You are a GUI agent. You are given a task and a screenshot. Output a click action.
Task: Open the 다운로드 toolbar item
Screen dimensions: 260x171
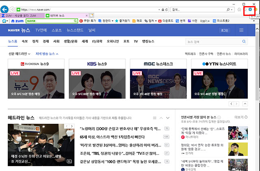166,21
